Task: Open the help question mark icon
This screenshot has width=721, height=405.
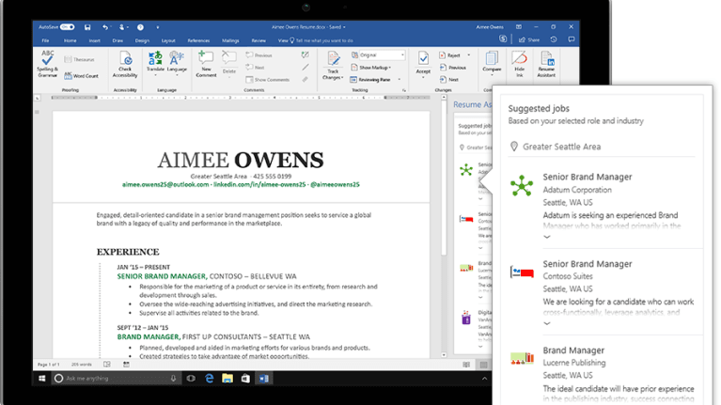Action: click(140, 27)
